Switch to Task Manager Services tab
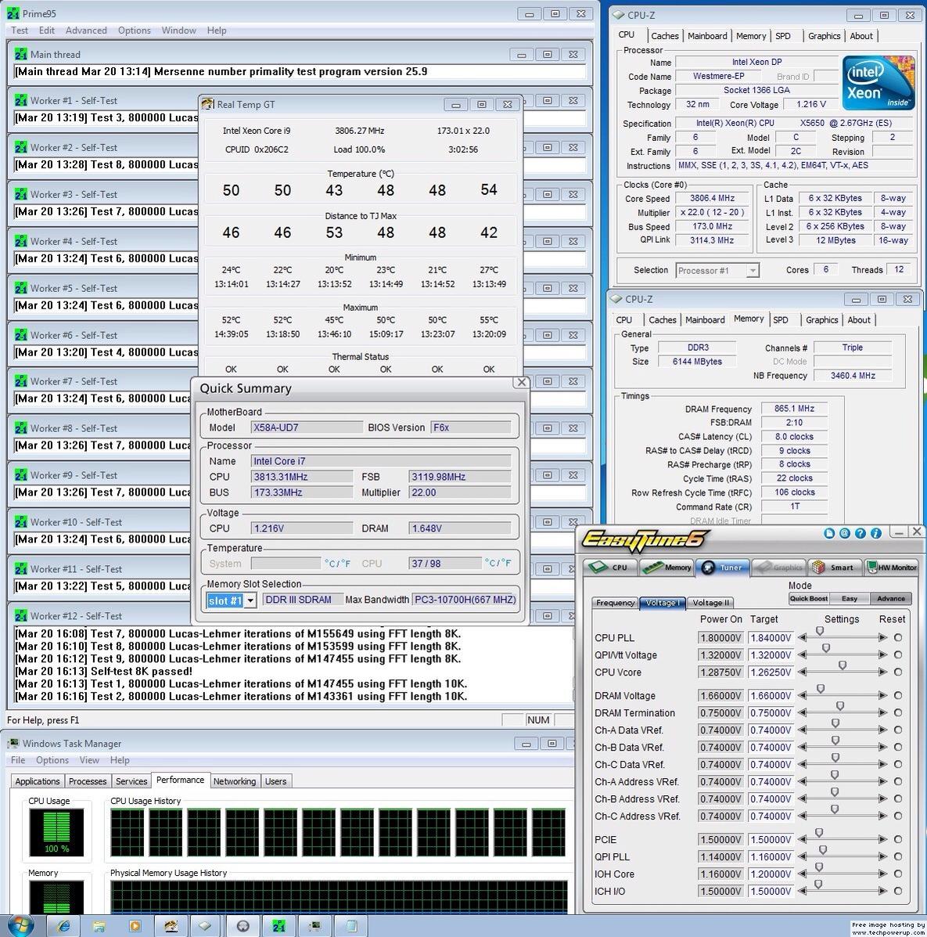Viewport: 927px width, 937px height. 131,781
